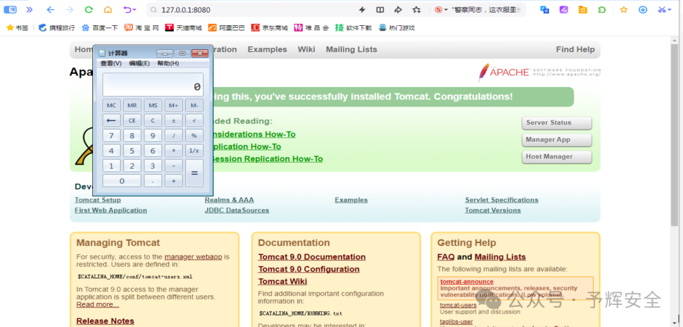
Task: Open the 天猫商城 bookmark
Action: click(x=184, y=28)
